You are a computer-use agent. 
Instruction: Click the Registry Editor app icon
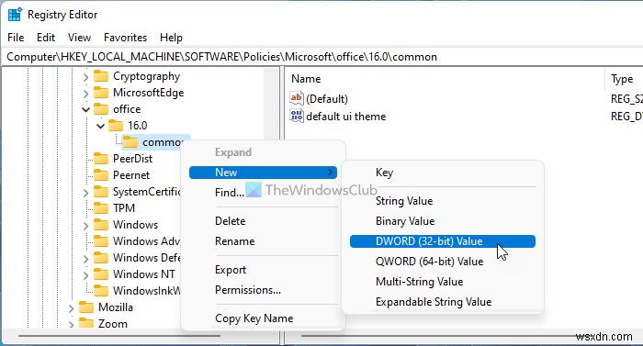(x=15, y=15)
